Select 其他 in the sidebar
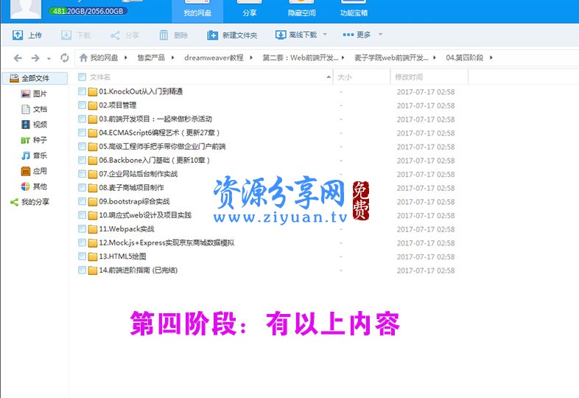The height and width of the screenshot is (398, 579). 34,186
